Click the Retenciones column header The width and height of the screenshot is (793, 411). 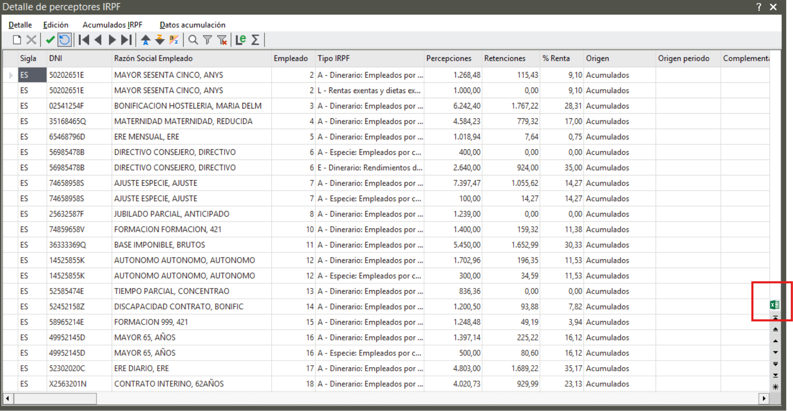pyautogui.click(x=511, y=59)
